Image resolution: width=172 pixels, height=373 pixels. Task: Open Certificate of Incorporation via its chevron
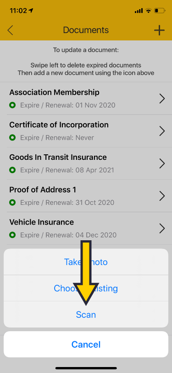coord(162,131)
